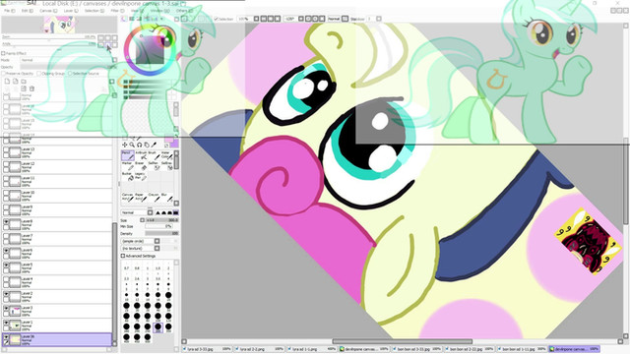This screenshot has width=630, height=354.
Task: Switch to the lyra ad 3-33.jpg tab
Action: [208, 349]
